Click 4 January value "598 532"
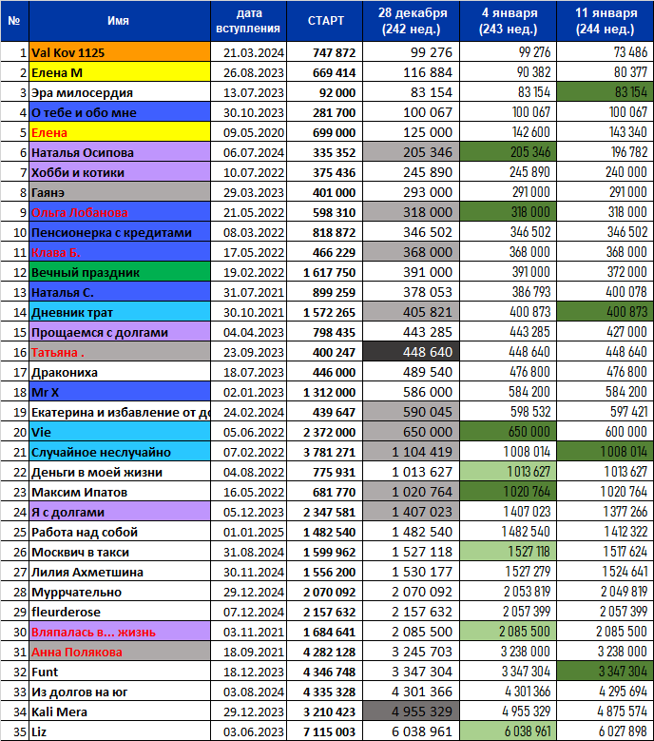 [509, 412]
